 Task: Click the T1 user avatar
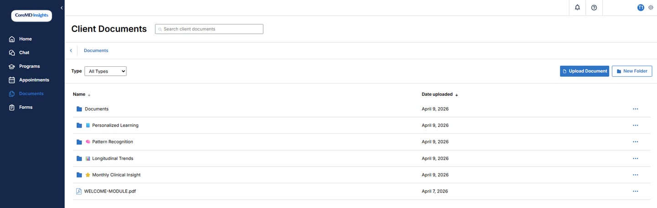coord(641,8)
